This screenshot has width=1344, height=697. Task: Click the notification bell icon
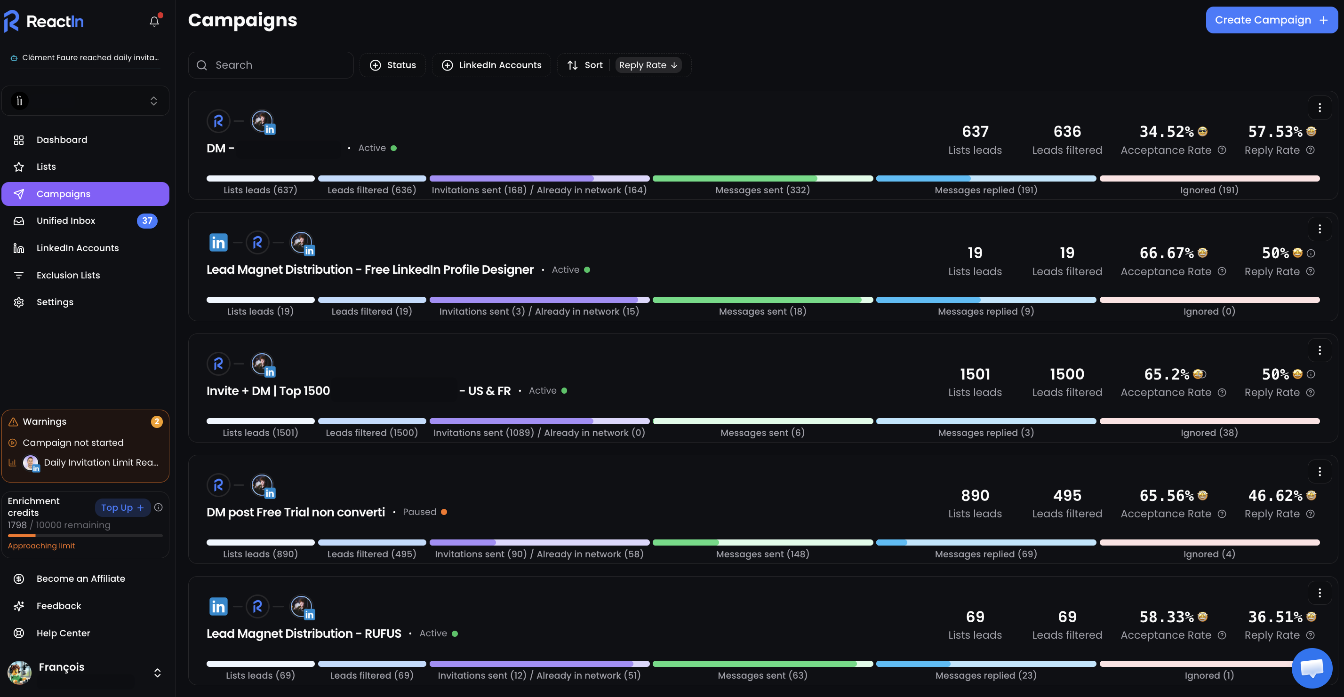(x=154, y=21)
